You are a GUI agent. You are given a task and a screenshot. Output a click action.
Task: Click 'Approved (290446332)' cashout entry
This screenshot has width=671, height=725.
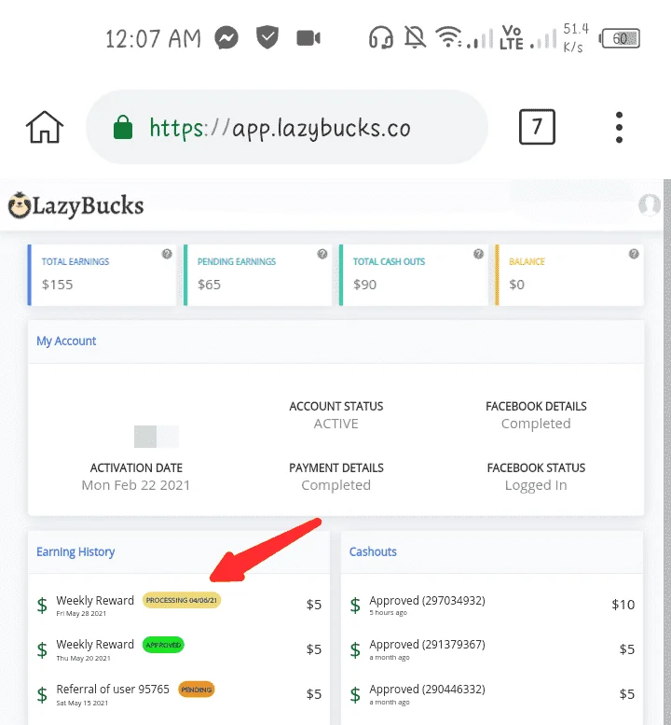pyautogui.click(x=427, y=690)
